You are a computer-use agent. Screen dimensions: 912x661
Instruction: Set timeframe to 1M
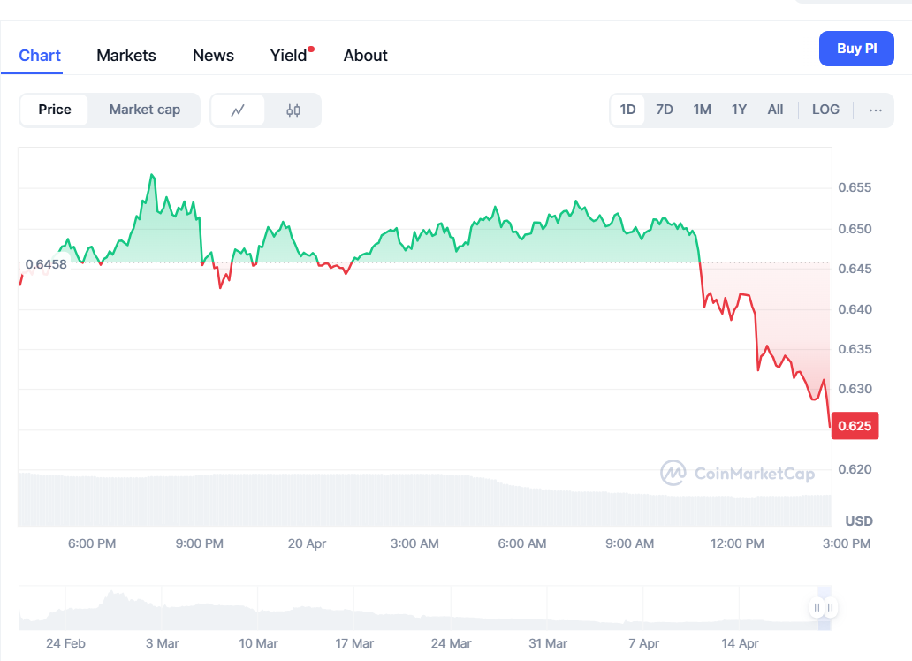tap(702, 110)
